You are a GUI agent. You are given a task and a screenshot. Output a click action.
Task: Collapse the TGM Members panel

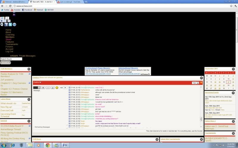(x=29, y=69)
